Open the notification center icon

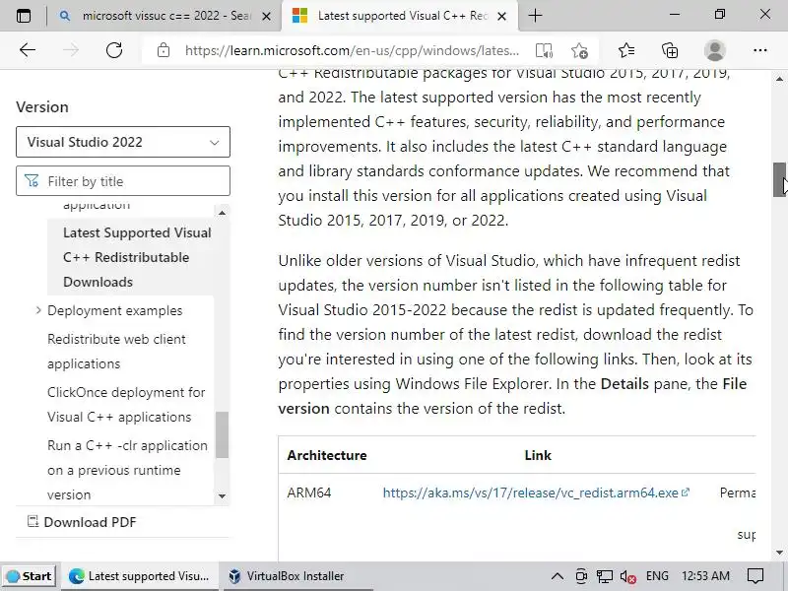(755, 576)
